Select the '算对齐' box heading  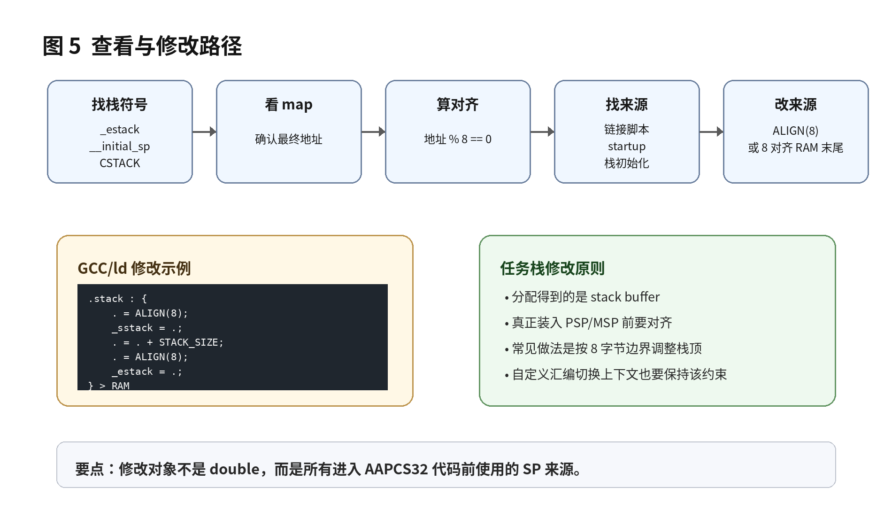(458, 104)
